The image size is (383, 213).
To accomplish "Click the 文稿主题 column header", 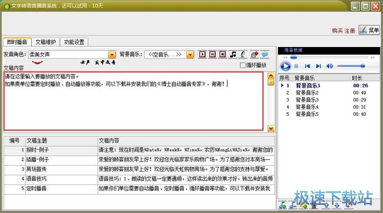I will pos(61,141).
